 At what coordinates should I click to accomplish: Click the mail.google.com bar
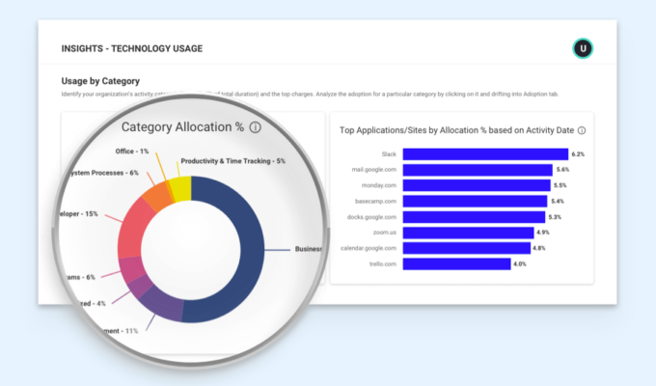pos(478,170)
